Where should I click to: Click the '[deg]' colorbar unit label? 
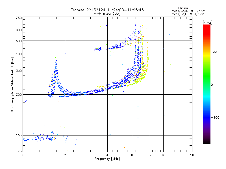pyautogui.click(x=207, y=23)
